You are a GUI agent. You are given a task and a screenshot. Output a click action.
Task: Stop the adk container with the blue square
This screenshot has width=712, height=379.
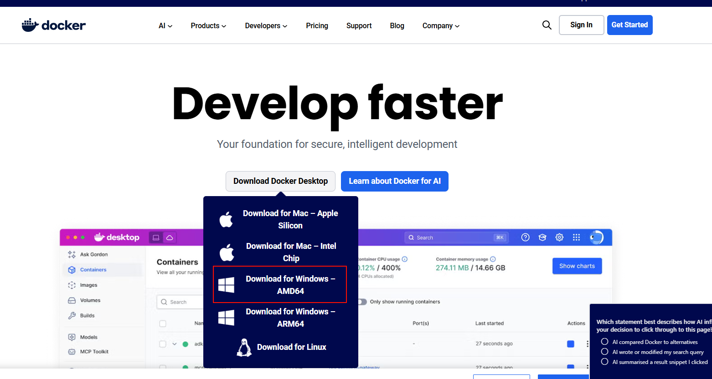click(570, 344)
